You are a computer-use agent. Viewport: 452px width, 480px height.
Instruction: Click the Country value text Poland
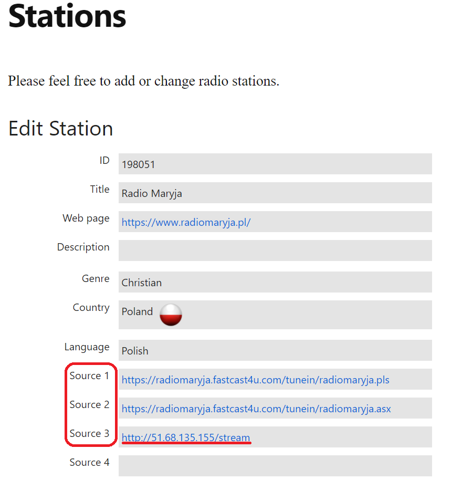(137, 311)
